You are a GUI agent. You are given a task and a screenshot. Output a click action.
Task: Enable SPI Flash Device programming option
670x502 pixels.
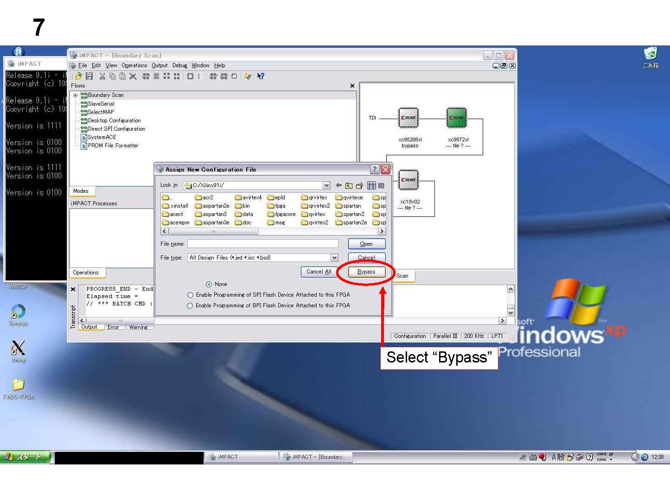click(x=268, y=295)
